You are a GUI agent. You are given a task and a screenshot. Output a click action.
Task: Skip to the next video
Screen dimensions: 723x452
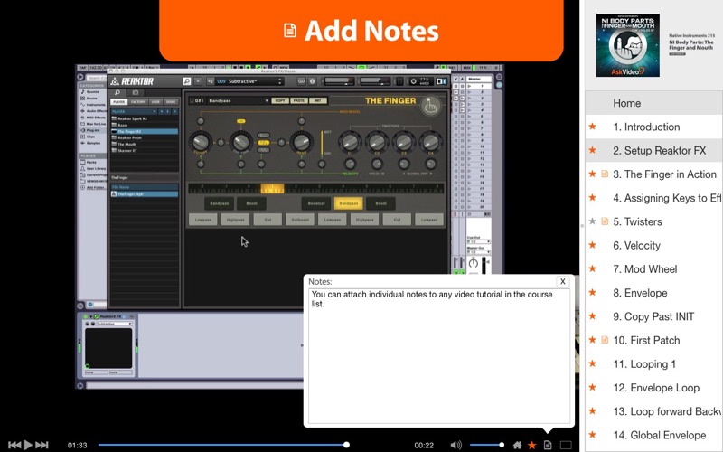(42, 445)
